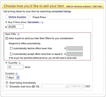Screen dimensions: 106x97
Task: Open the Get help link
Action: pyautogui.click(x=97, y=6)
